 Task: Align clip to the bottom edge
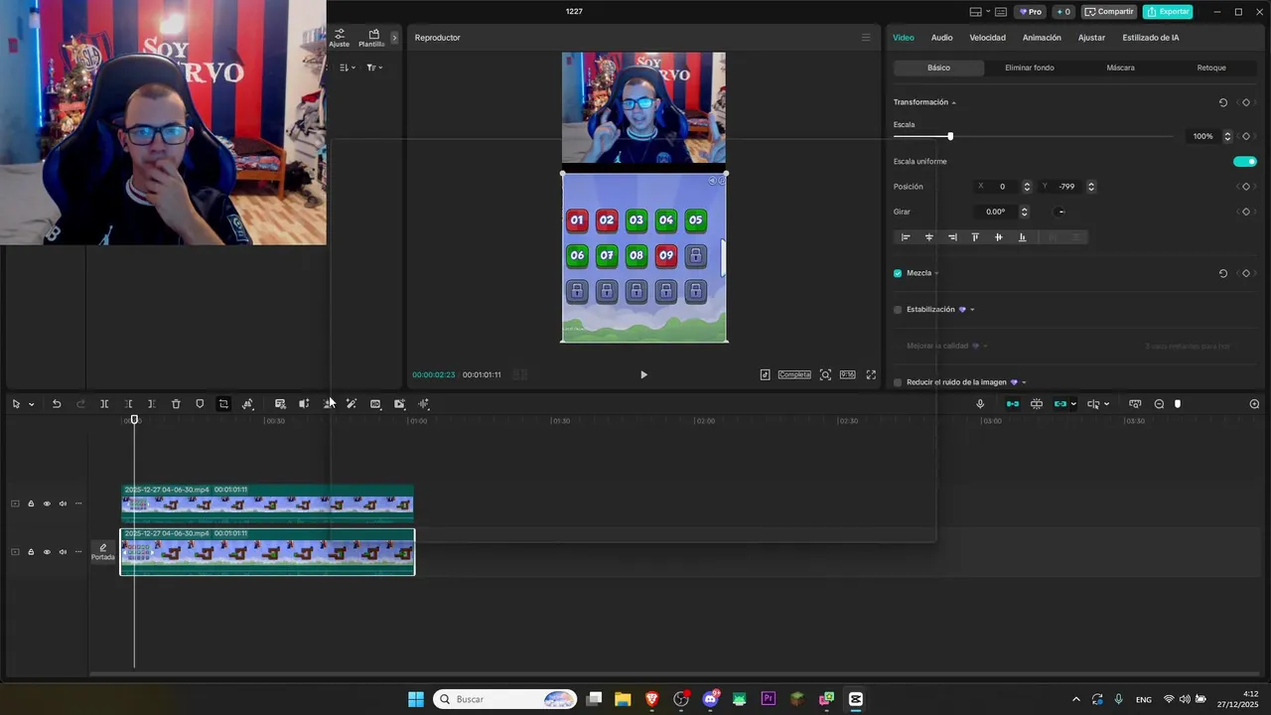click(x=1022, y=237)
